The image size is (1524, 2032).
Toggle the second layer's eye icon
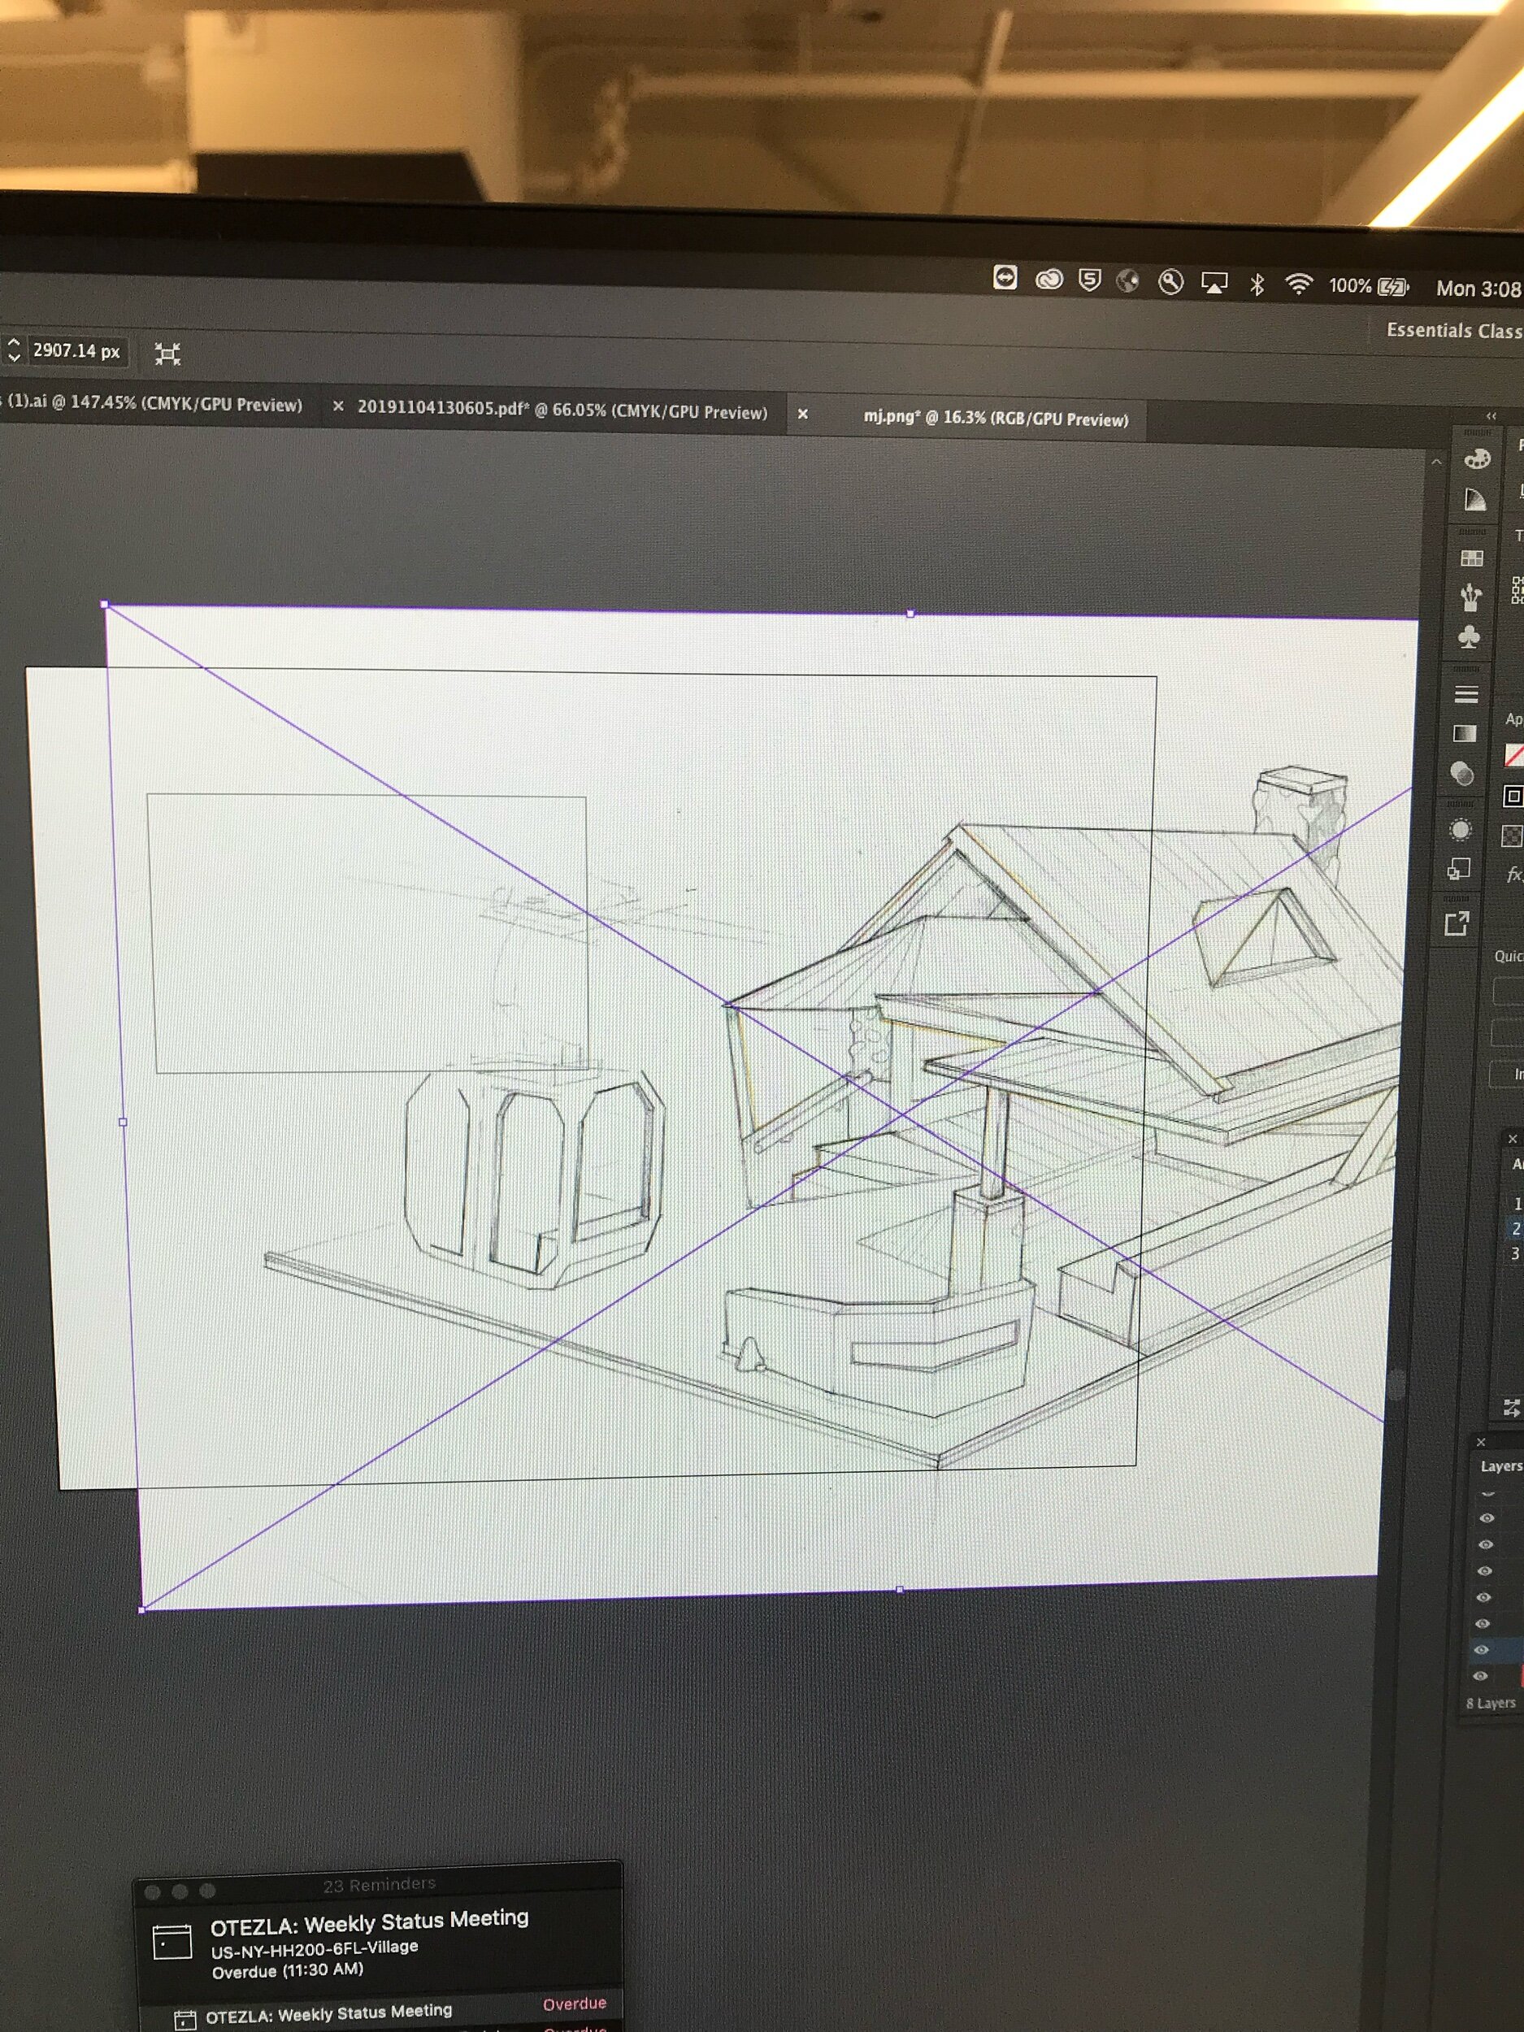click(1486, 1545)
